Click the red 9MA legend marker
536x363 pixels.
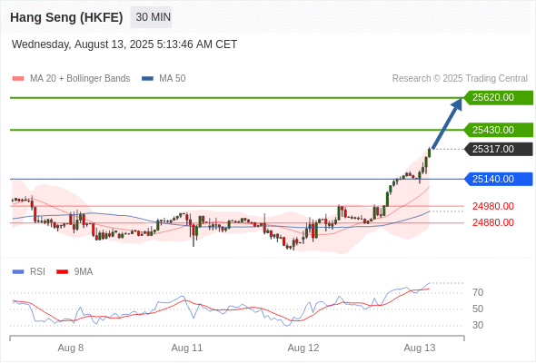(62, 272)
